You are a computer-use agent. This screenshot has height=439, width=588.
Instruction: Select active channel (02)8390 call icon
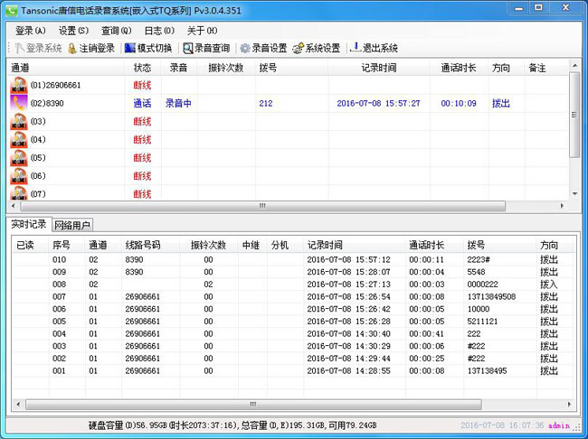(19, 104)
